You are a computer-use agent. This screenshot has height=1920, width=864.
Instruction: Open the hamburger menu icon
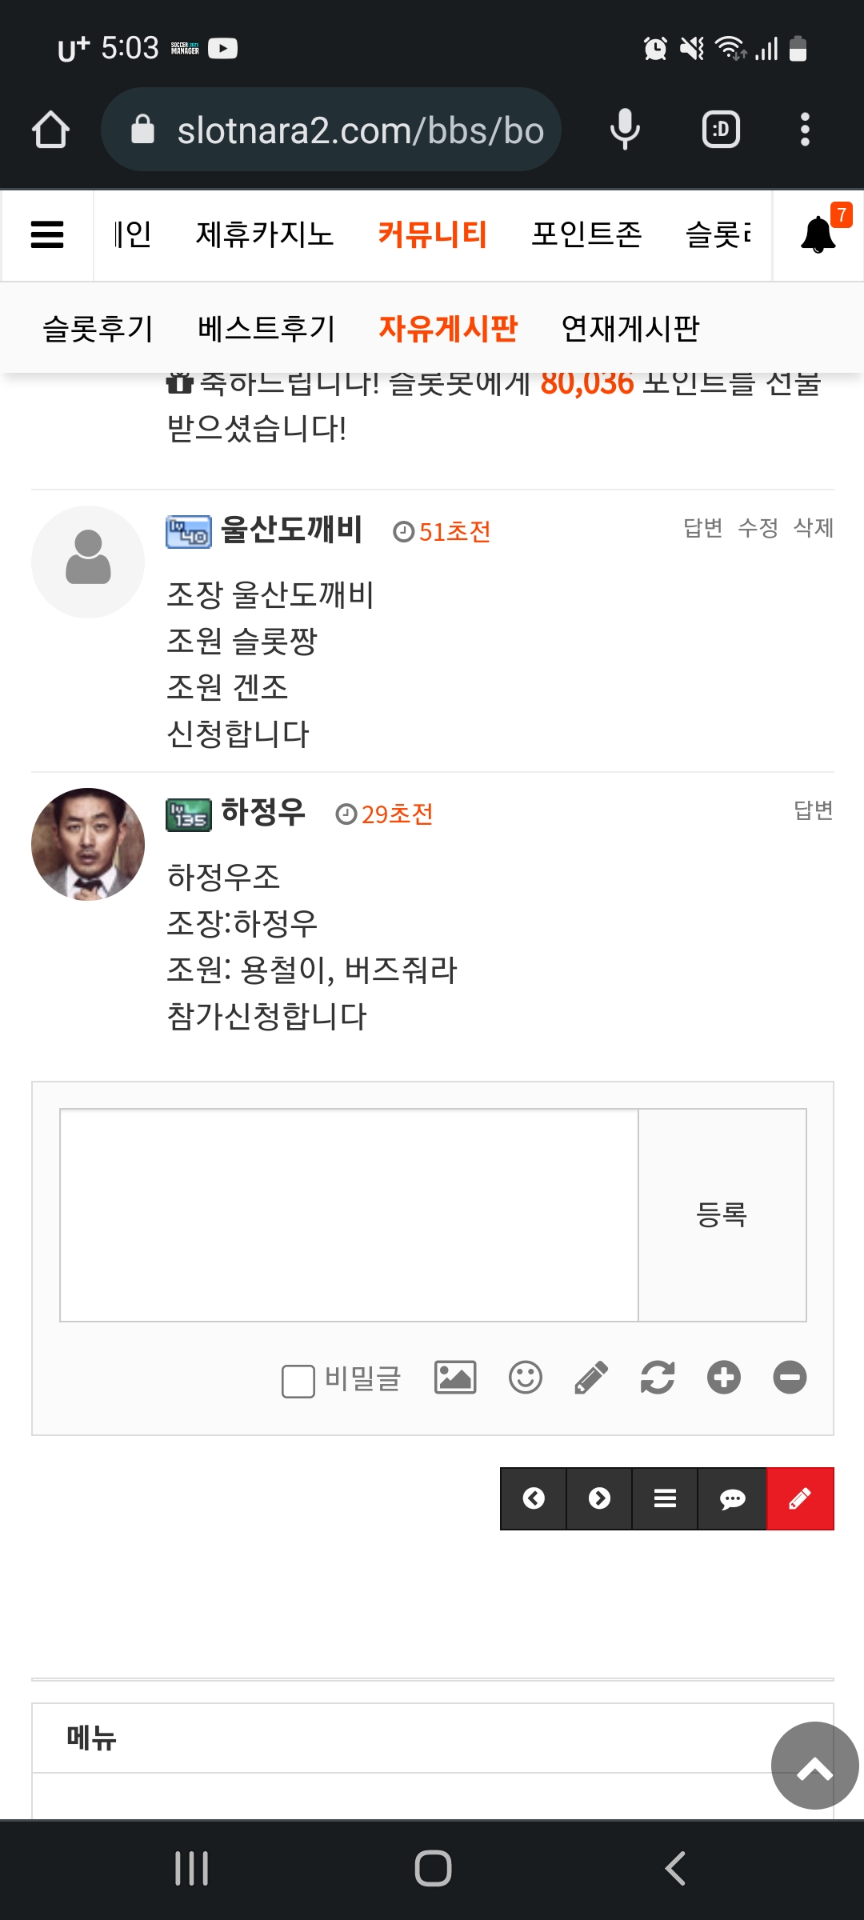point(47,235)
